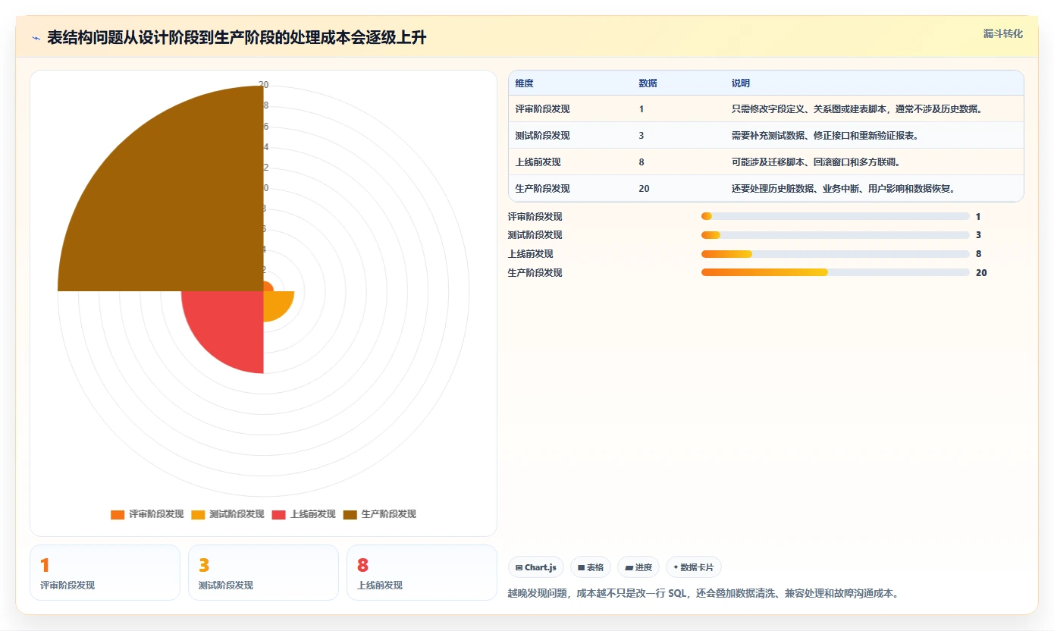Click the Chart.js tag chip
This screenshot has width=1054, height=631.
[536, 567]
